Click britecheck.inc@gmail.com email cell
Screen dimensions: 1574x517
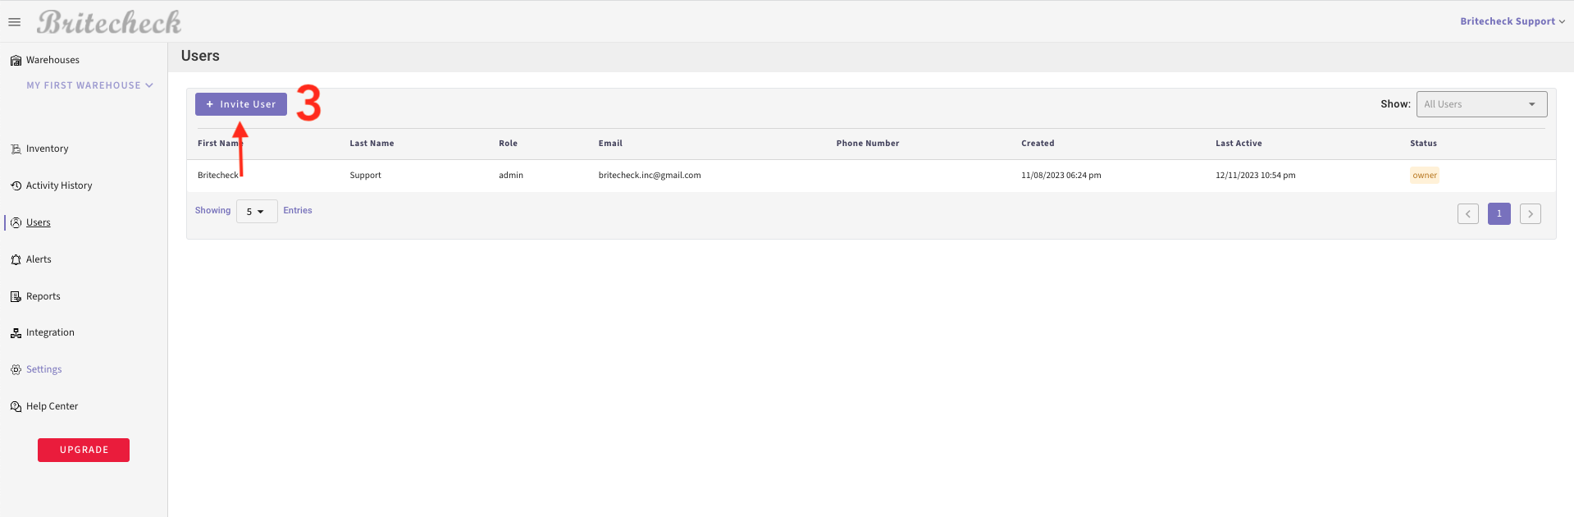click(650, 175)
